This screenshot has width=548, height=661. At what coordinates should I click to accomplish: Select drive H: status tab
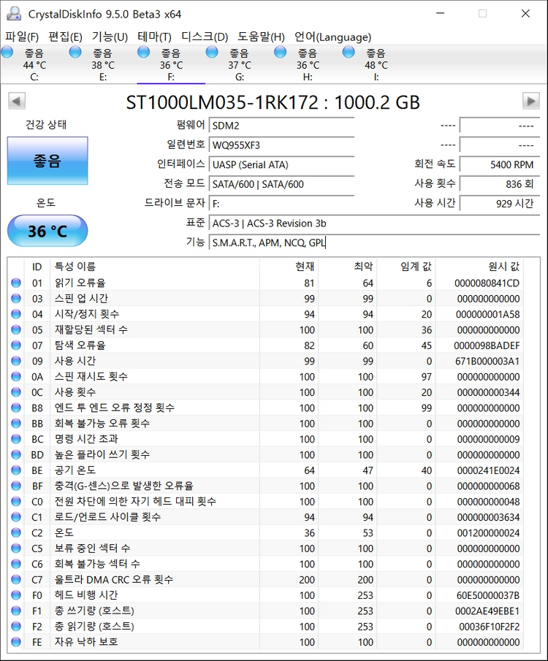pos(308,64)
